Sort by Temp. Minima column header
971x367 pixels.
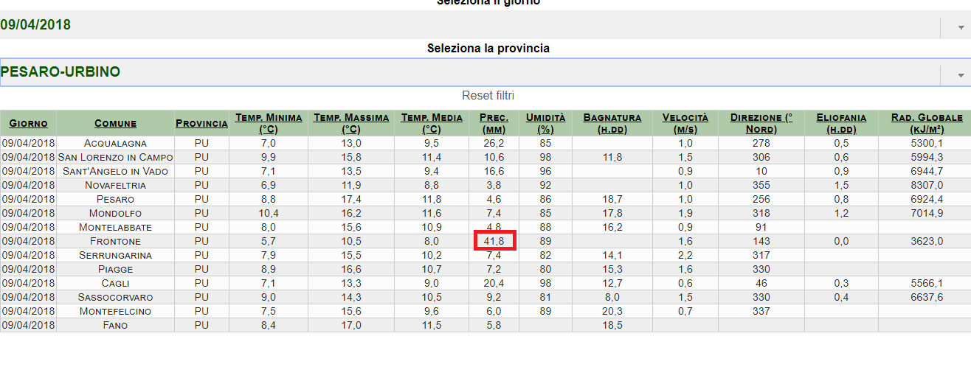coord(269,123)
